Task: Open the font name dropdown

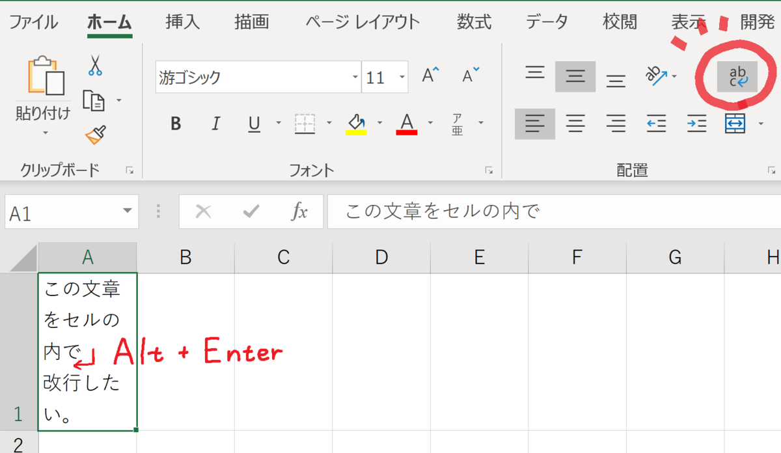Action: pos(355,76)
